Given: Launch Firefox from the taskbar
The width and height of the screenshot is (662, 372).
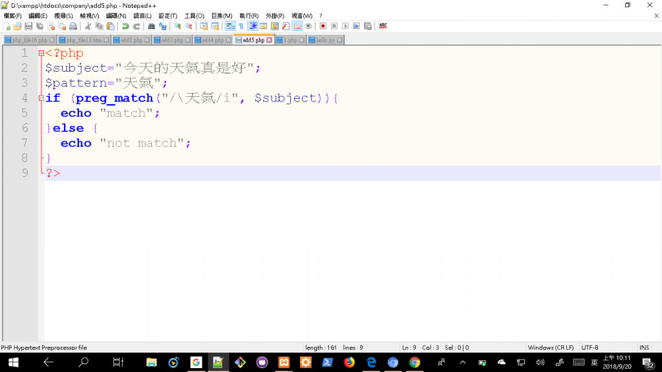Looking at the screenshot, I should coord(349,362).
